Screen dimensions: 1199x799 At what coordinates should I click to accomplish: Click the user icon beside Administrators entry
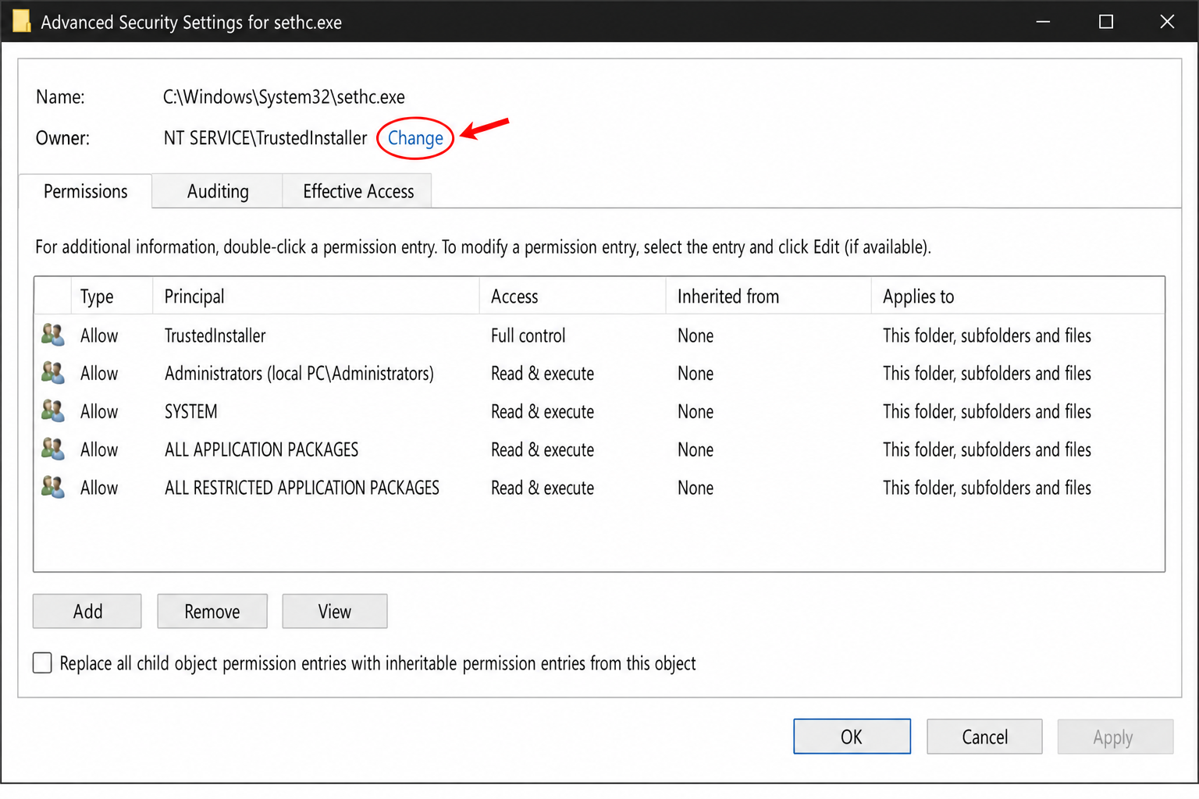point(53,373)
